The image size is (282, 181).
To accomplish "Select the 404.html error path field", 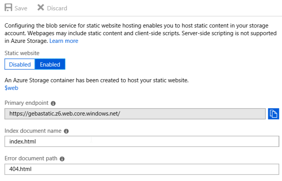I will (x=142, y=169).
